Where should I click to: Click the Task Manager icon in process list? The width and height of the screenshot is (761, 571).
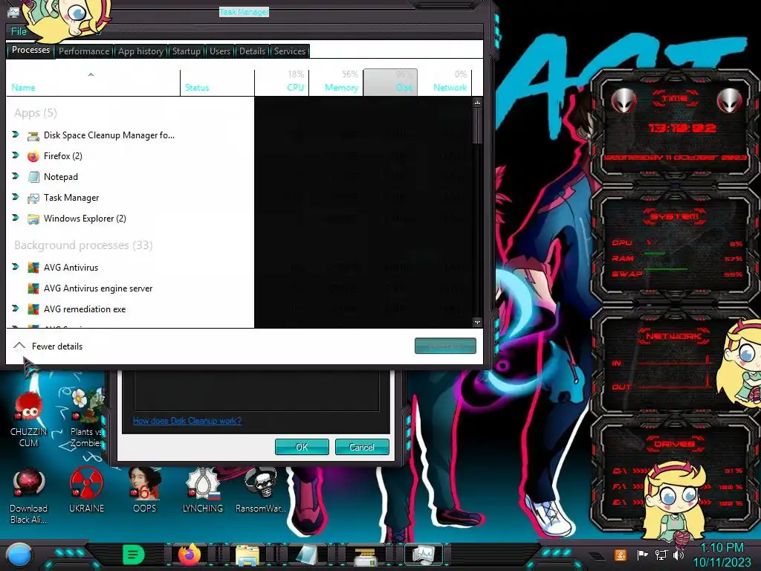(33, 198)
